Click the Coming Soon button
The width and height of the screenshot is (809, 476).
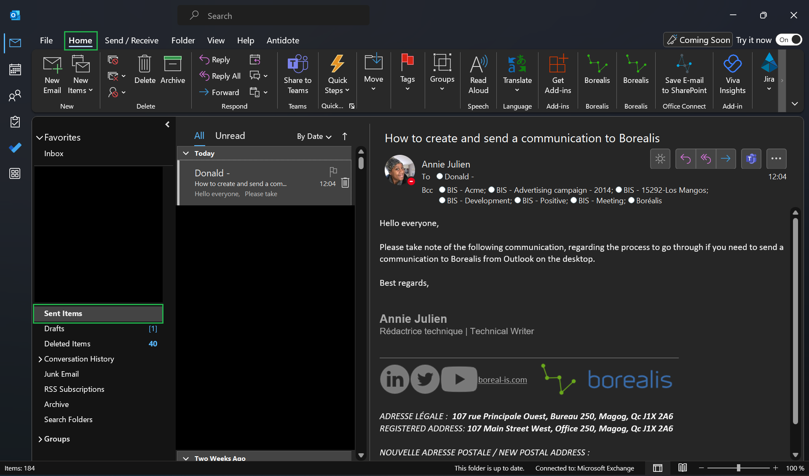coord(698,40)
